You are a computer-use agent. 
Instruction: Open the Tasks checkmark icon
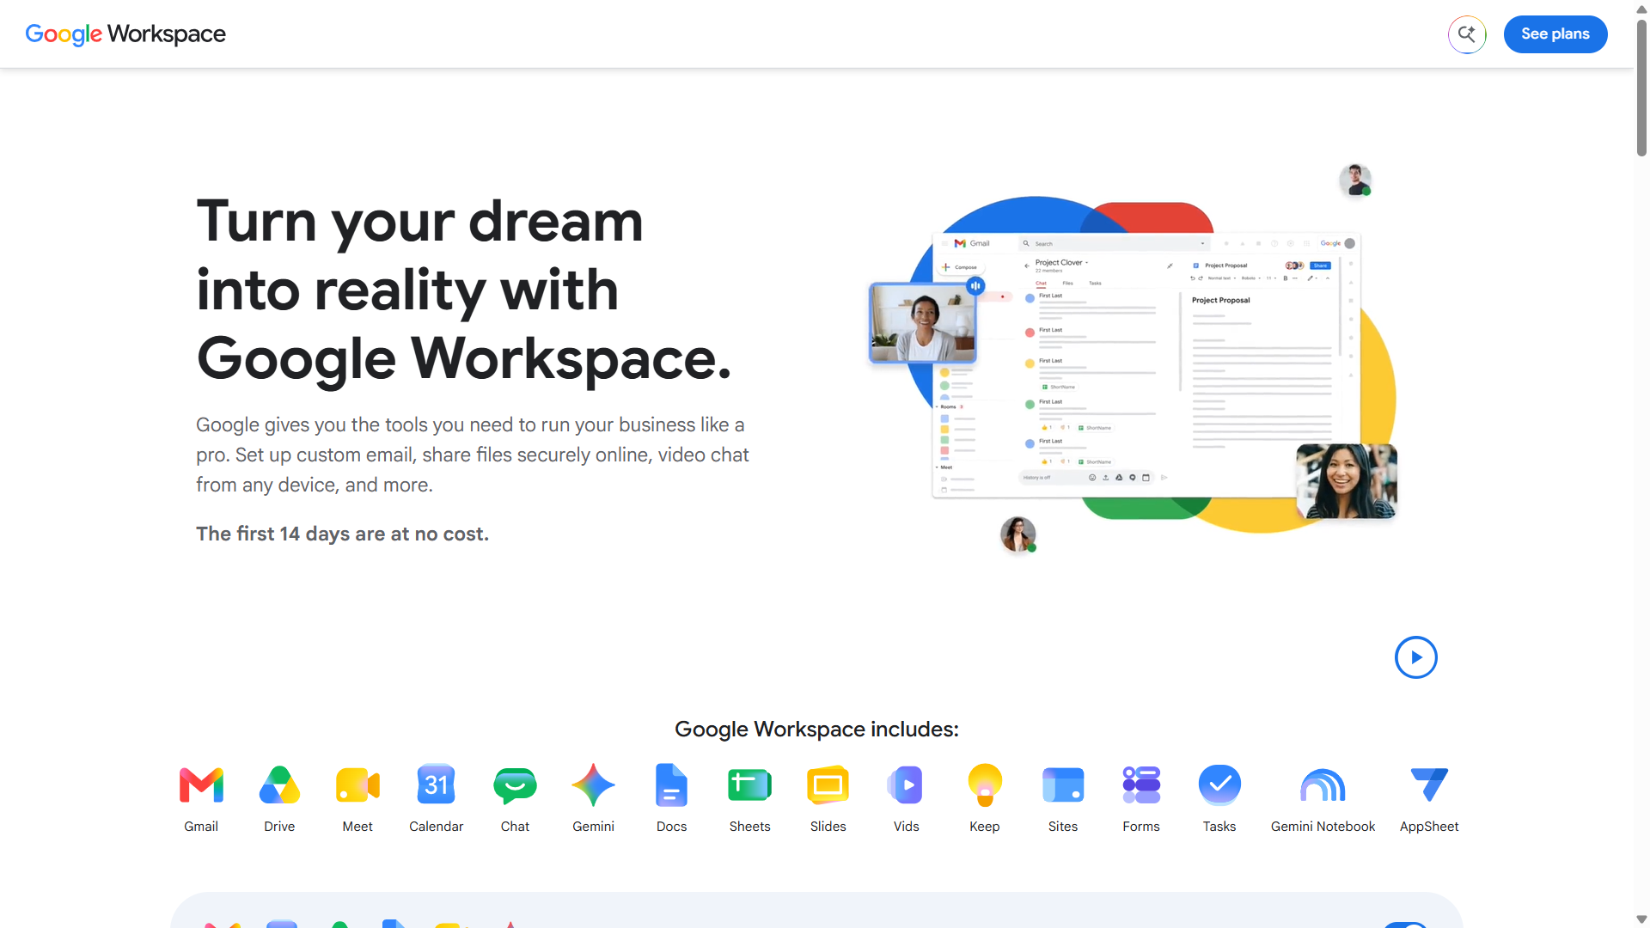click(1219, 785)
